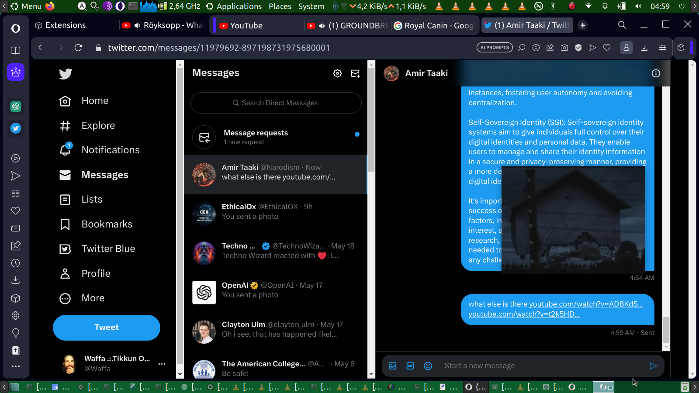This screenshot has height=393, width=699.
Task: Open conversation info for Amir Taaki
Action: 656,73
